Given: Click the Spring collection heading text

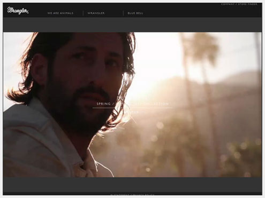Looking at the screenshot, I should (x=133, y=104).
